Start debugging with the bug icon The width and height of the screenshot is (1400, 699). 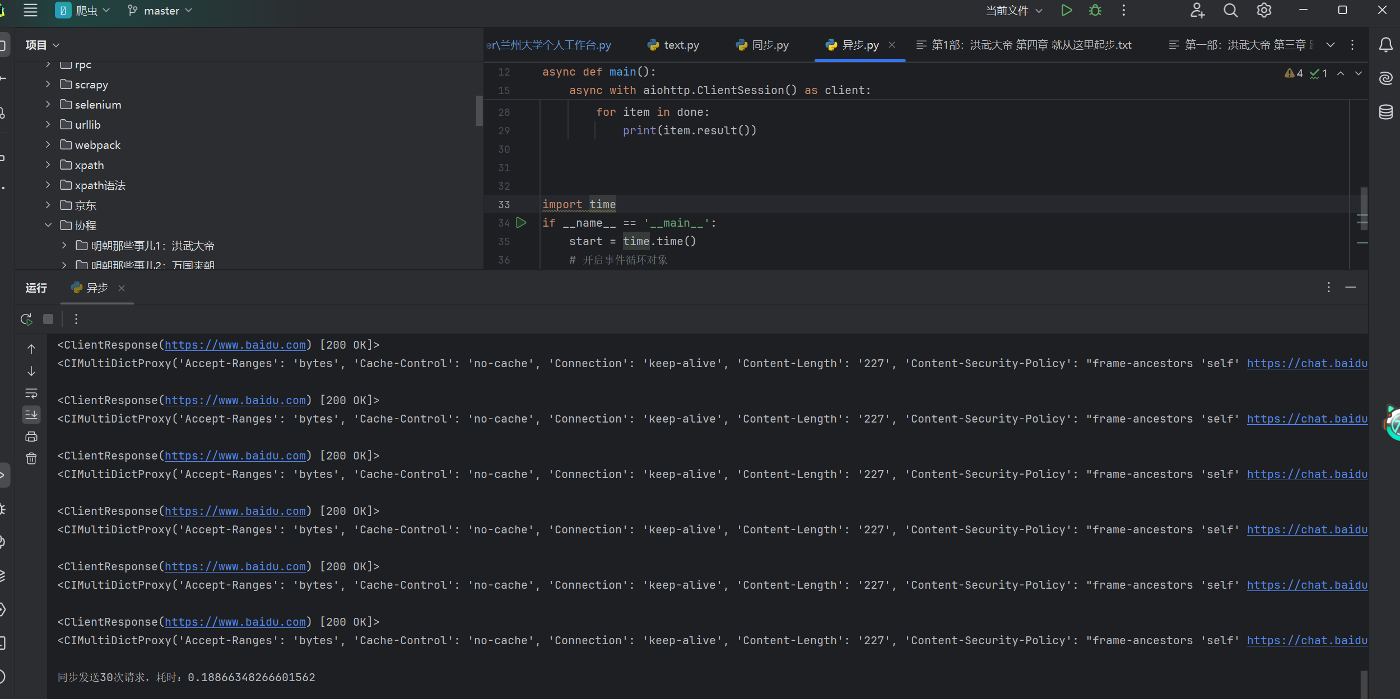point(1095,10)
